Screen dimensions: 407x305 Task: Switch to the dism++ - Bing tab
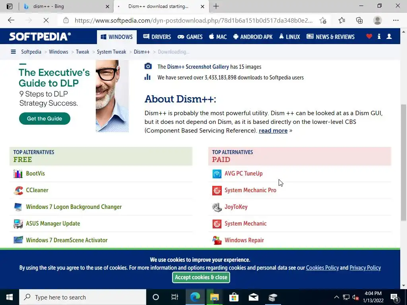(x=66, y=6)
